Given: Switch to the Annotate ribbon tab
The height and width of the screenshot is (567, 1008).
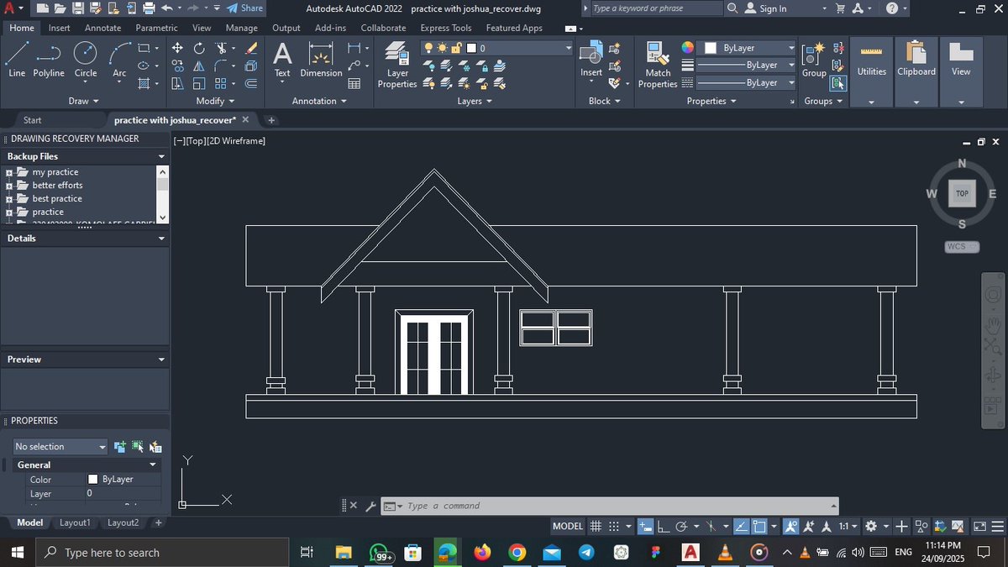Looking at the screenshot, I should (x=103, y=28).
